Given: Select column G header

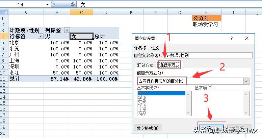Looking at the screenshot, I should 180,12.
